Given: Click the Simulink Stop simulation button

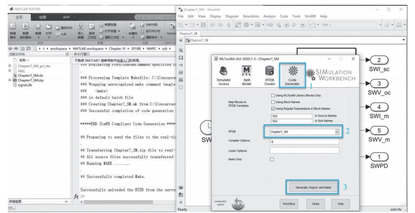Looking at the screenshot, I should [302, 25].
